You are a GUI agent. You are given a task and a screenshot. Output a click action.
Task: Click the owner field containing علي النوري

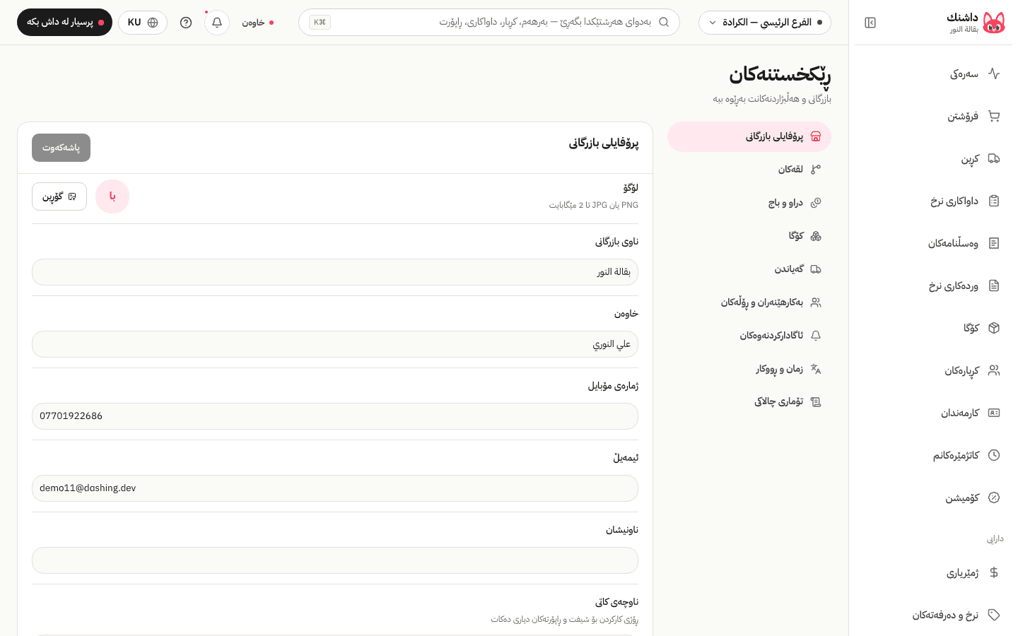pos(335,344)
